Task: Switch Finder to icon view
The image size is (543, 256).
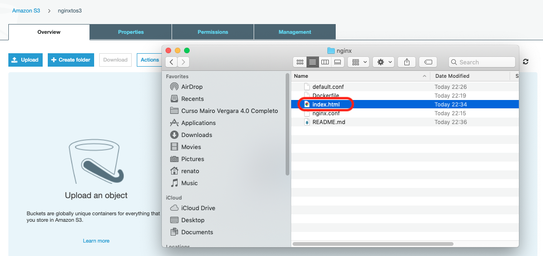Action: coord(300,62)
